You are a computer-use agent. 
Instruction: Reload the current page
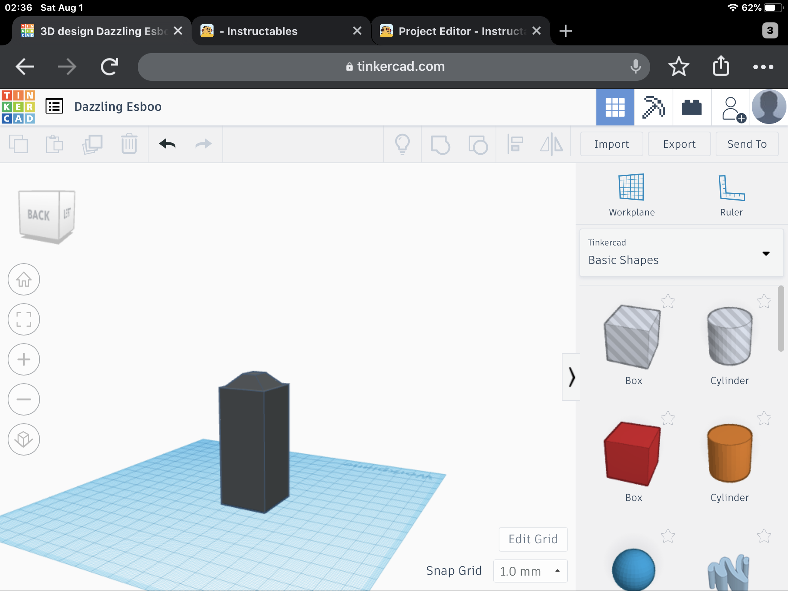point(109,67)
